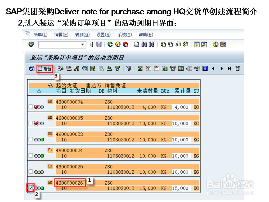This screenshot has height=202, width=269.
Task: Click the red Cancel icon
Action: 126,45
